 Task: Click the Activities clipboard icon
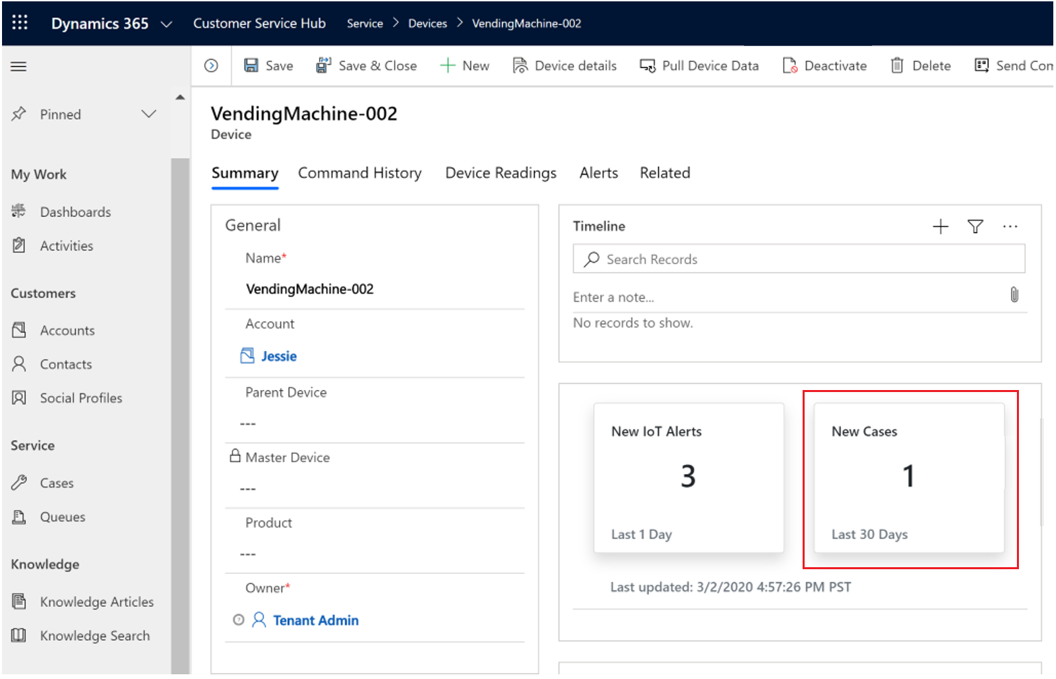19,245
